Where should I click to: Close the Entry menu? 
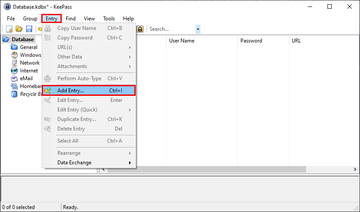tap(51, 19)
